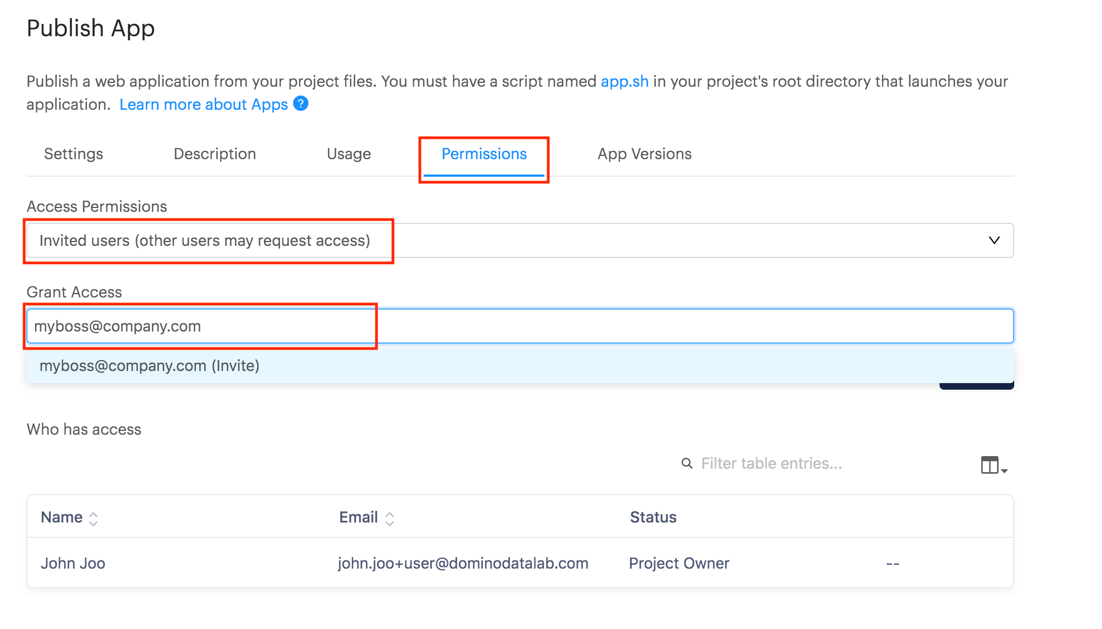
Task: Click the -- cell in John Joo row
Action: [892, 564]
